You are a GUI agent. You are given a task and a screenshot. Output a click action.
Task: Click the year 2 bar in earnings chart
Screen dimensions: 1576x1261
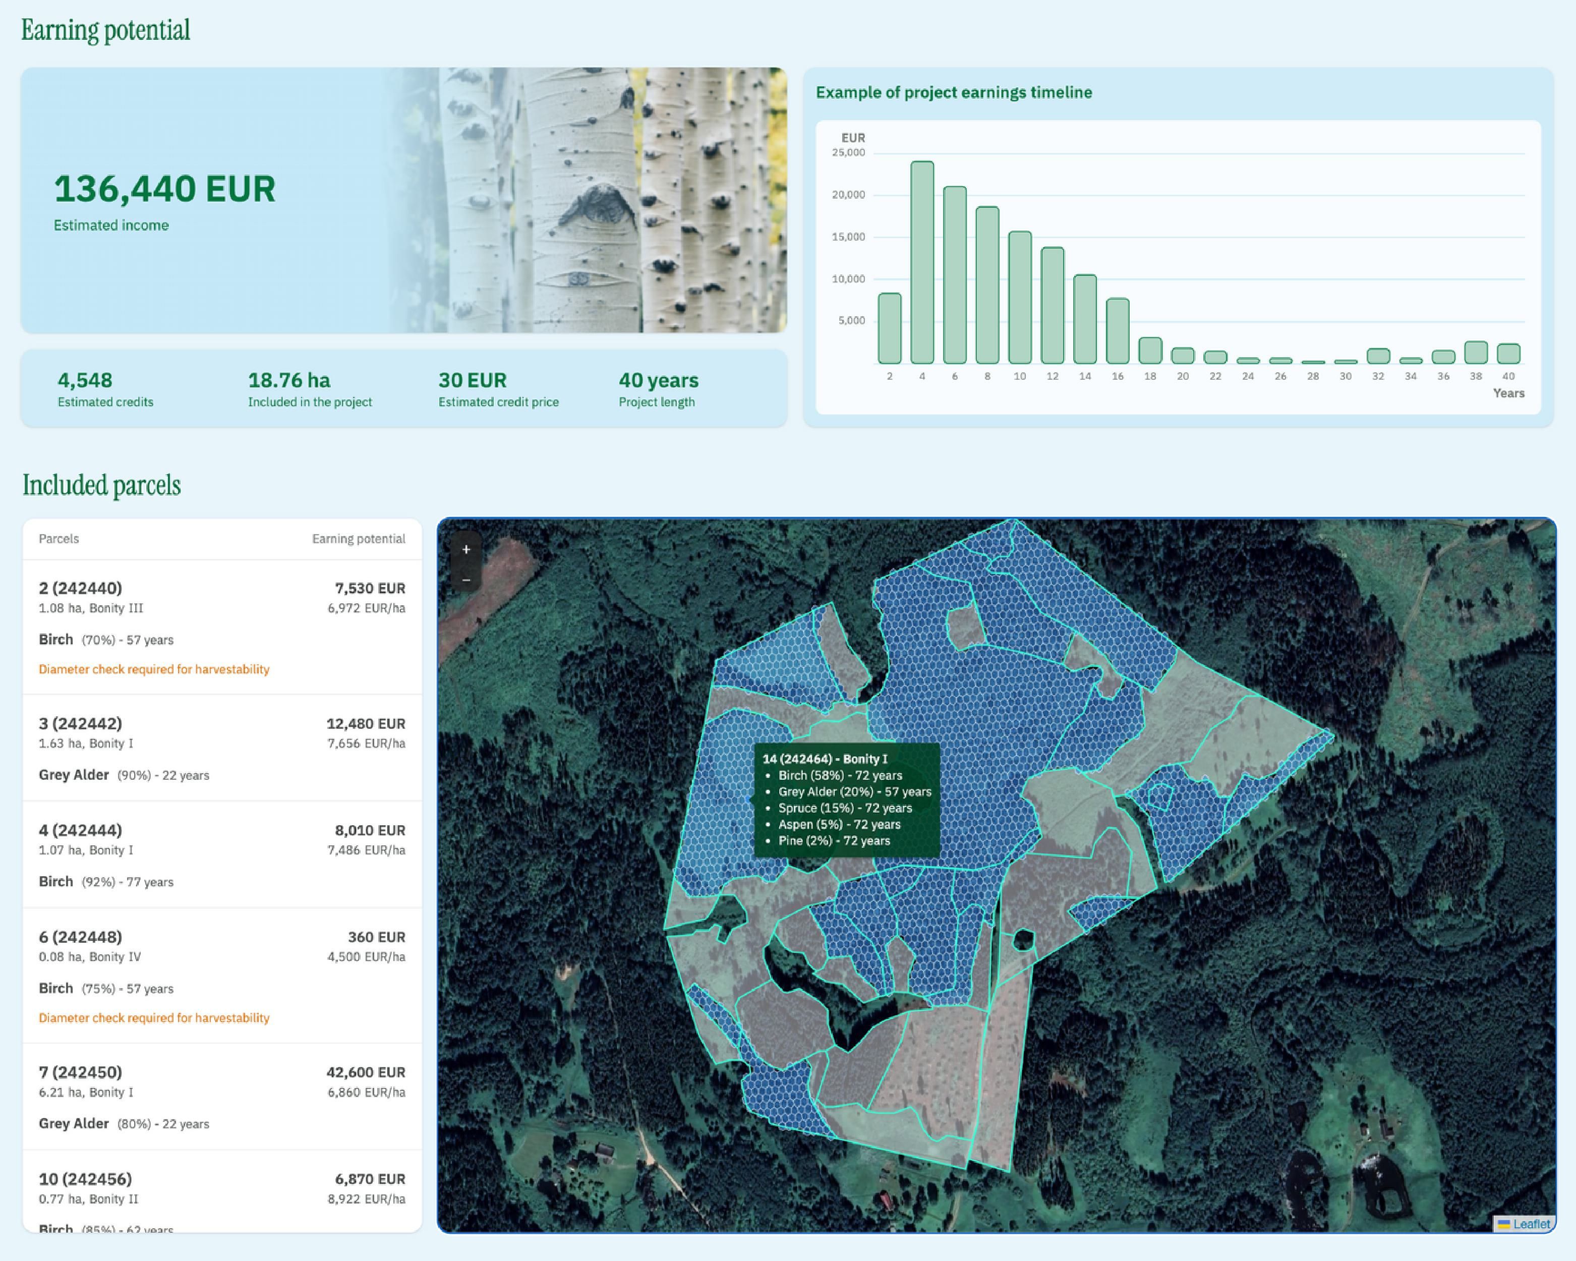(x=890, y=328)
